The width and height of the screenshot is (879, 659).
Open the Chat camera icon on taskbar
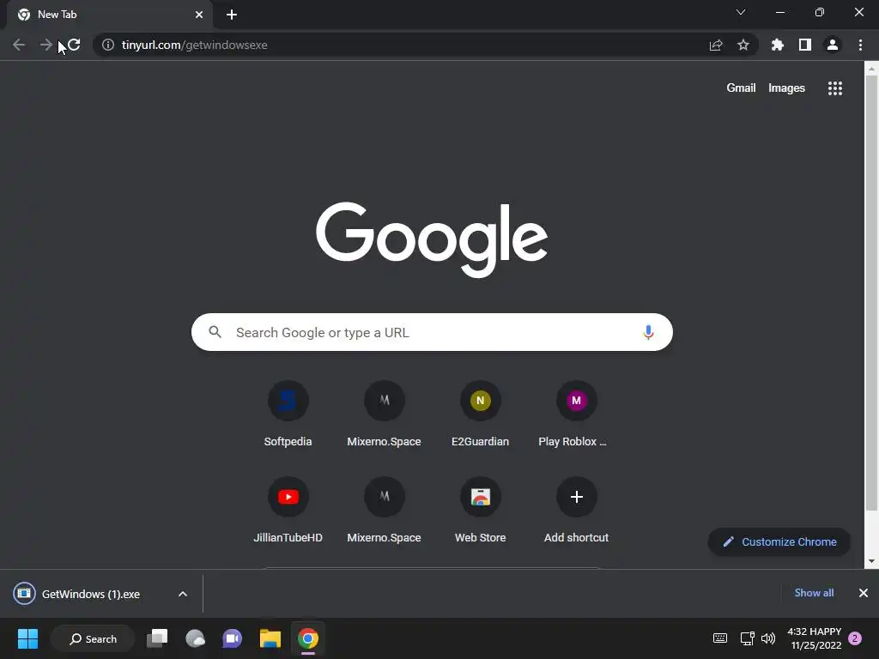tap(232, 638)
